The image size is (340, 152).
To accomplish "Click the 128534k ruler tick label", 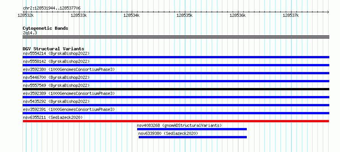I will point(132,15).
